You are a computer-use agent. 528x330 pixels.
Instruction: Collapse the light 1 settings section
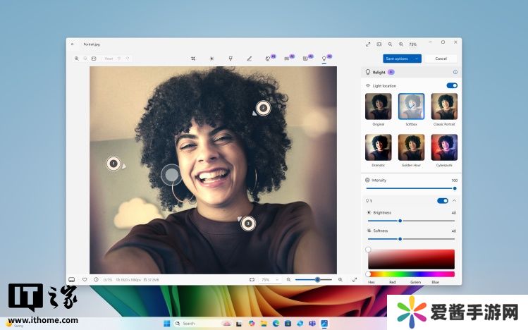pos(455,201)
